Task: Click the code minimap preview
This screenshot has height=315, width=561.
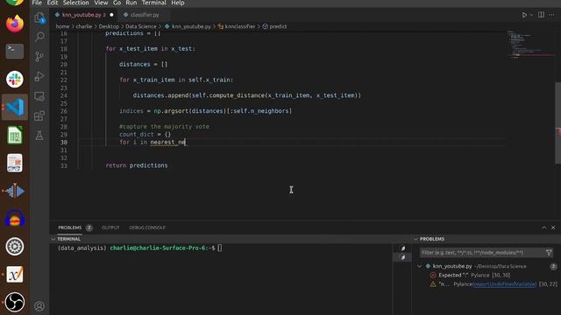Action: click(531, 45)
